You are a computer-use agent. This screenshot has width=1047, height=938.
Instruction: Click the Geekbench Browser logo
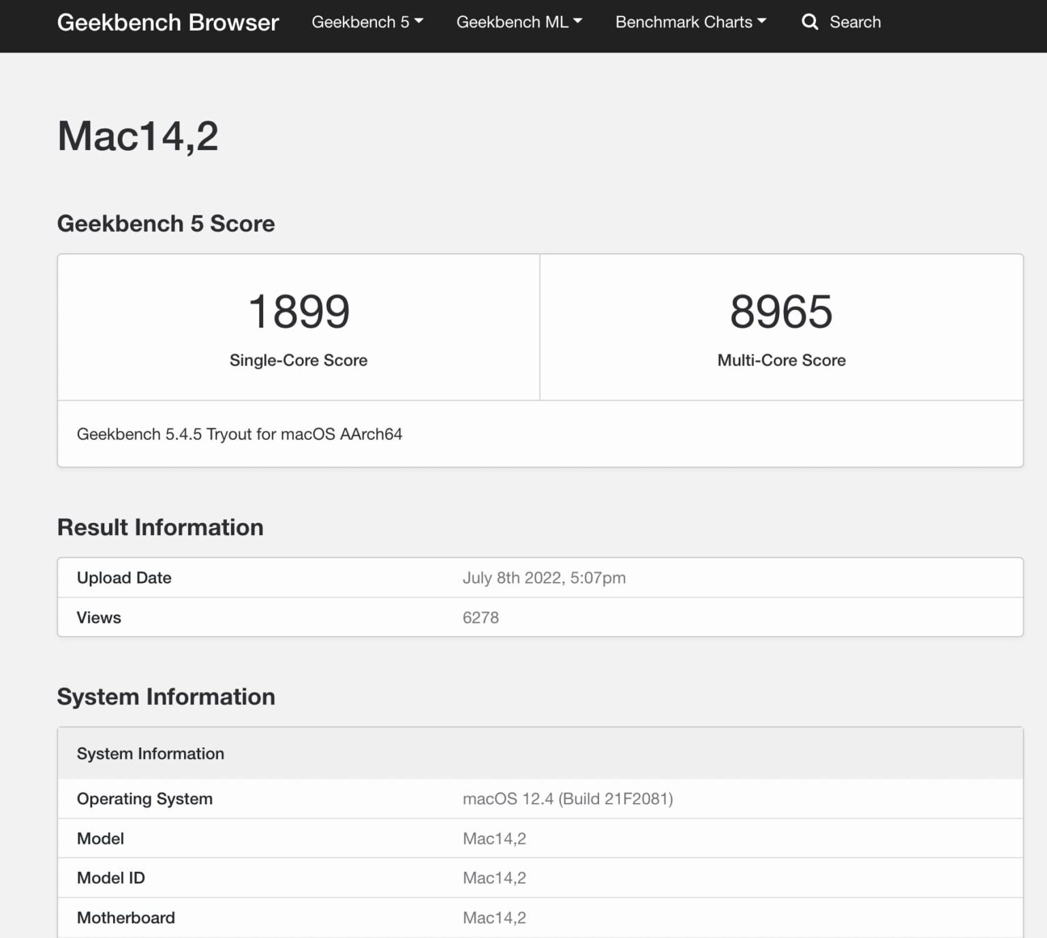(168, 22)
